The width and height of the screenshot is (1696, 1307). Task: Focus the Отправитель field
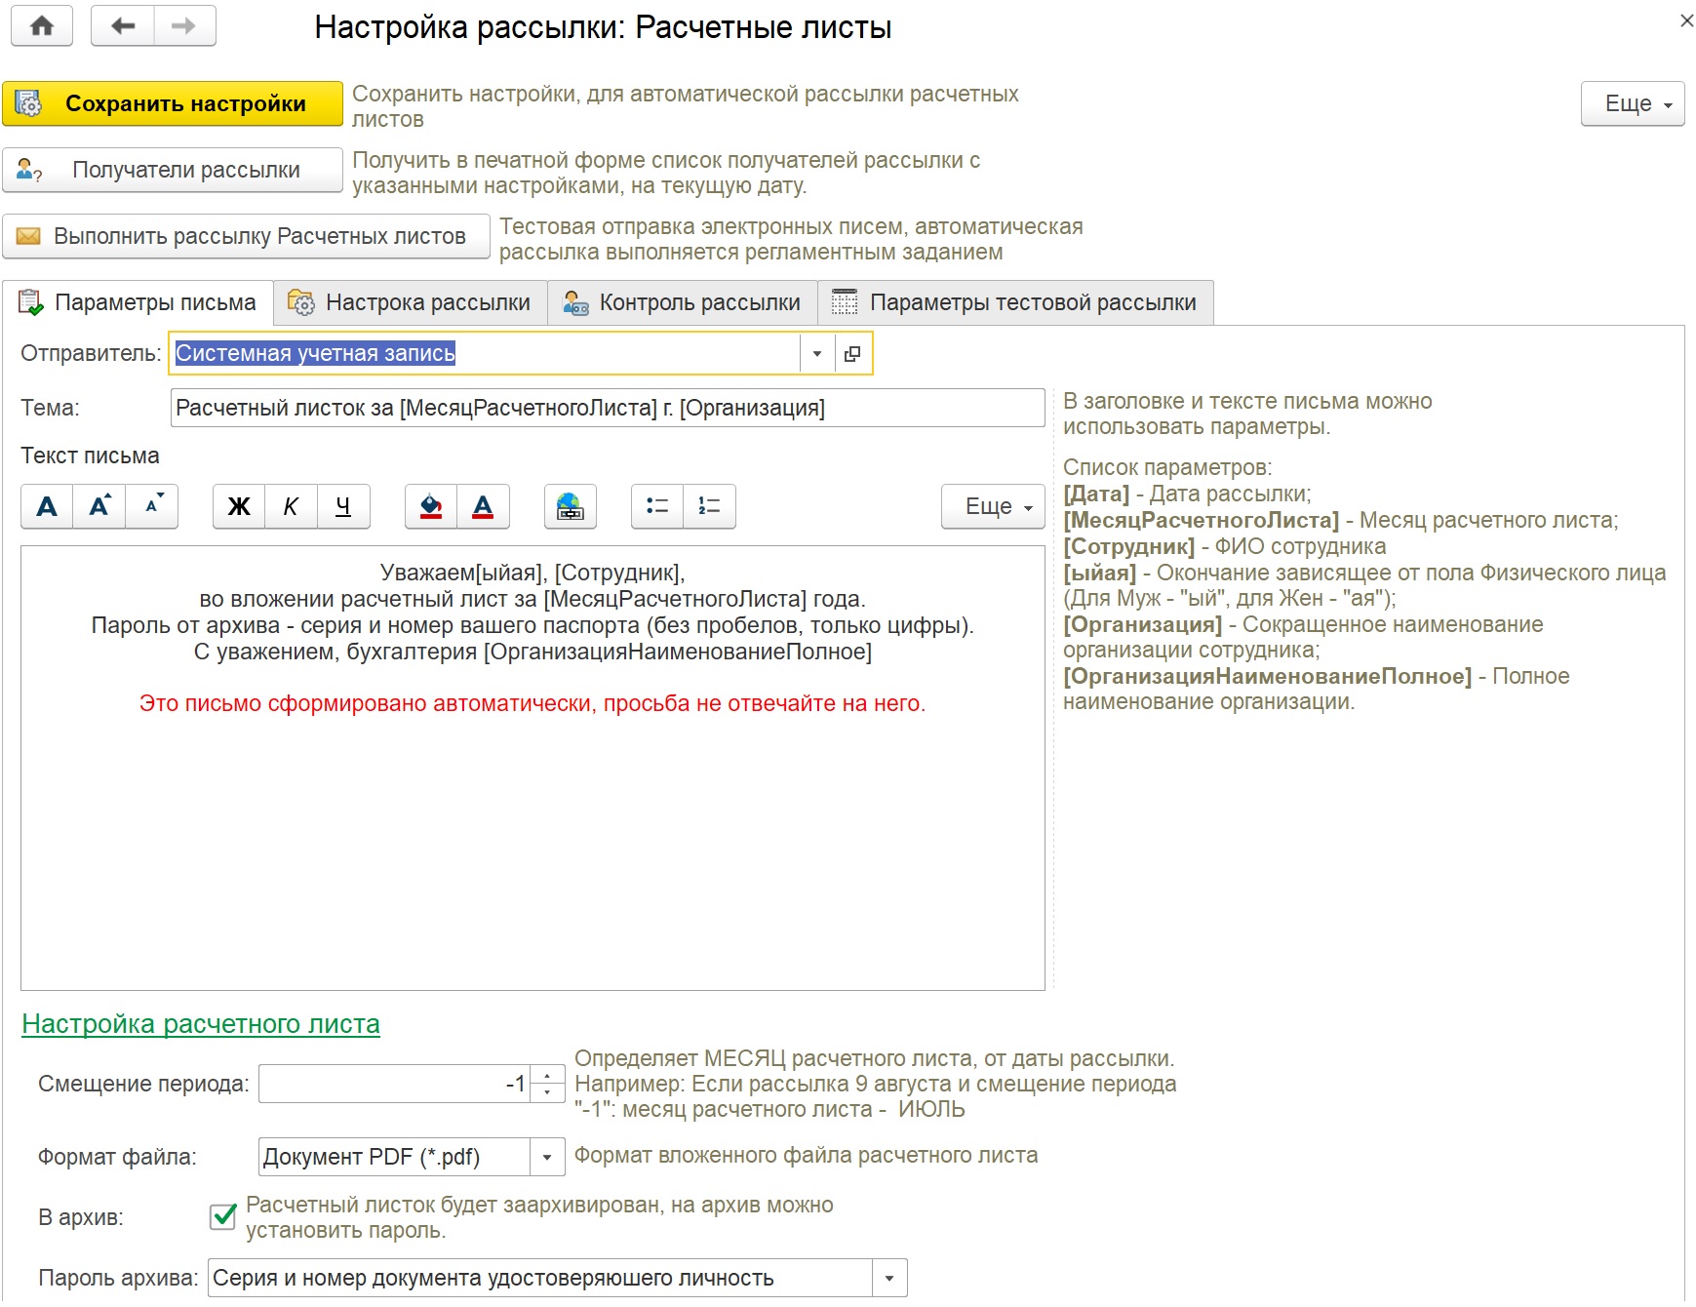pyautogui.click(x=485, y=353)
